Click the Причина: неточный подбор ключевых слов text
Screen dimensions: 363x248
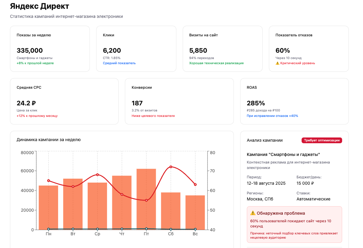coord(294,236)
